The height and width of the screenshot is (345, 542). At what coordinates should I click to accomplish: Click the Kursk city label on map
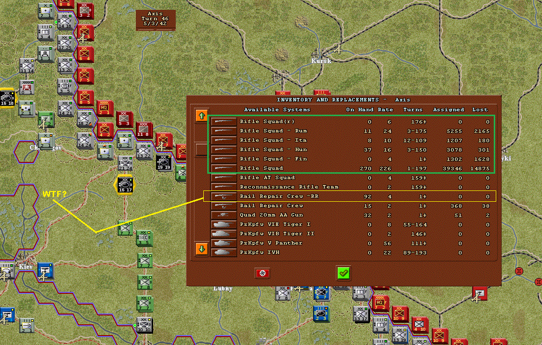coord(321,61)
